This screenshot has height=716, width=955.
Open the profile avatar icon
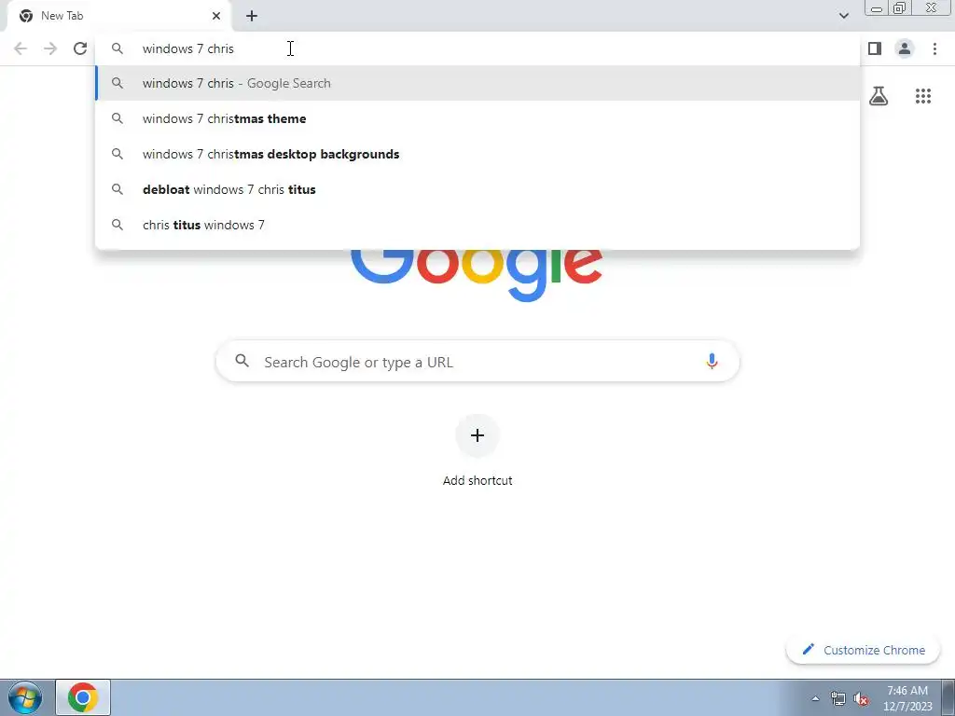point(905,48)
